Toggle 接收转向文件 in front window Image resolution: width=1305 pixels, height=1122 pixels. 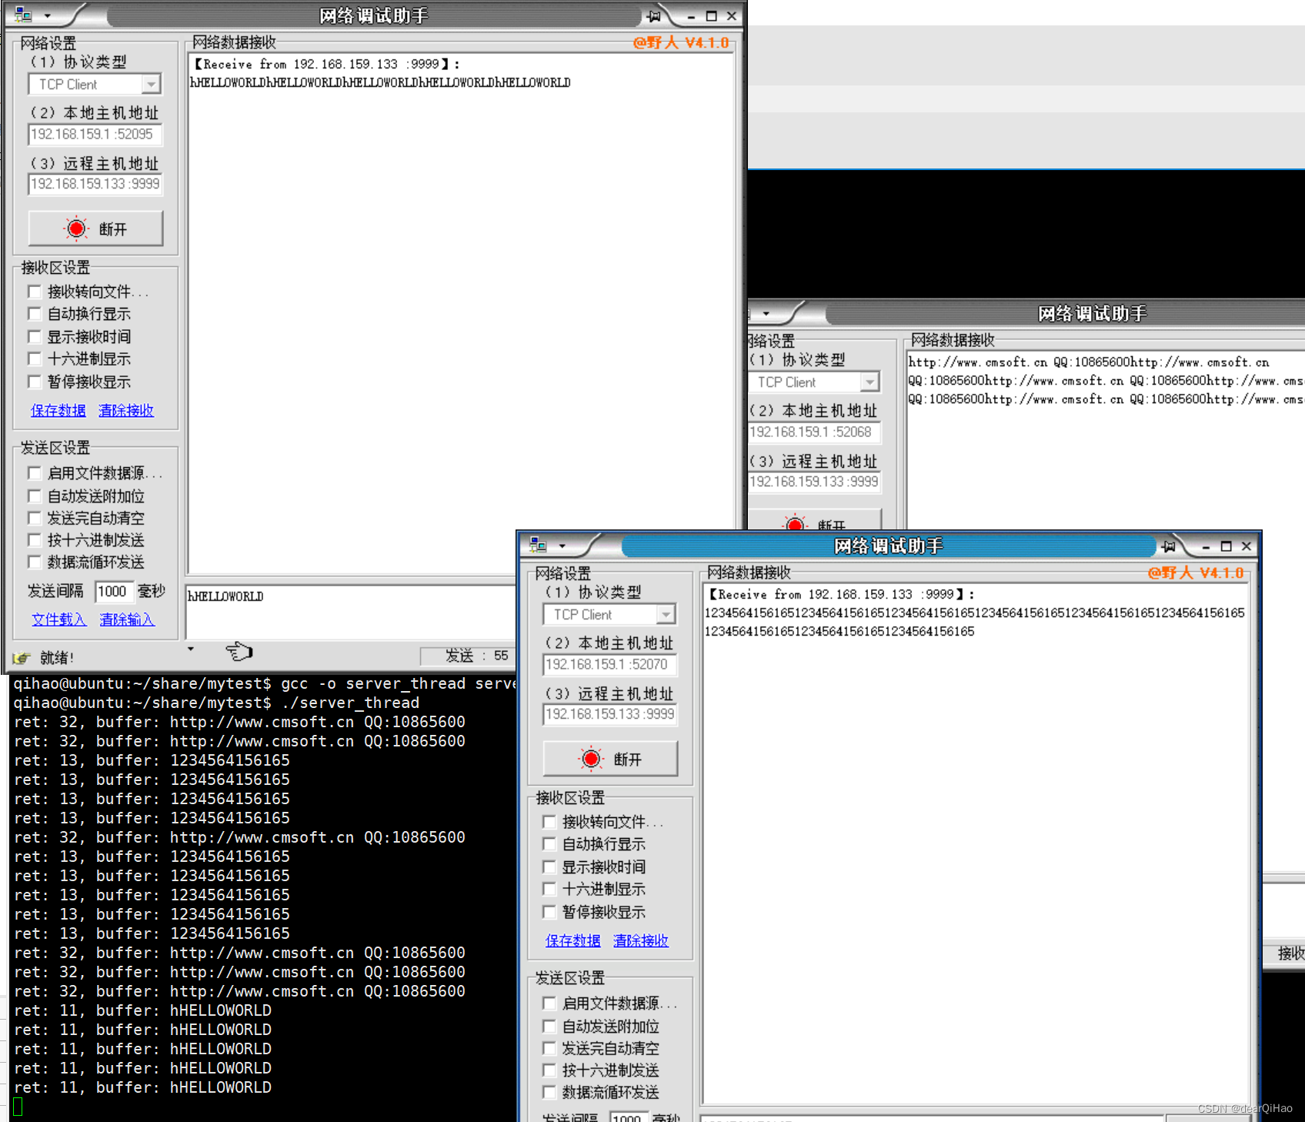point(549,822)
